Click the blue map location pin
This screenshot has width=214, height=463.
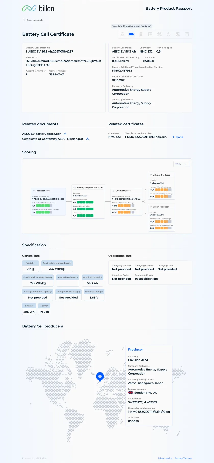(x=100, y=377)
